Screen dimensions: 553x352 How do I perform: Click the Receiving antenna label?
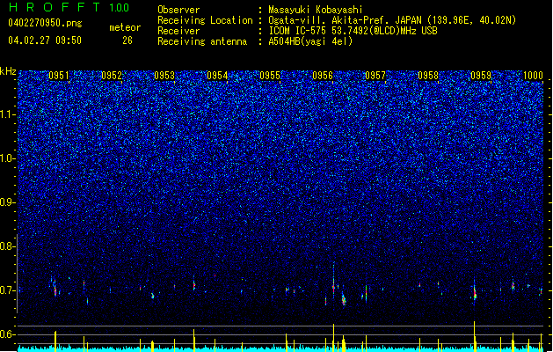pos(202,41)
